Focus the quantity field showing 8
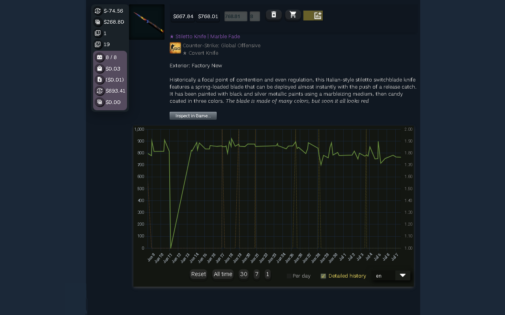The image size is (505, 315). pos(255,17)
